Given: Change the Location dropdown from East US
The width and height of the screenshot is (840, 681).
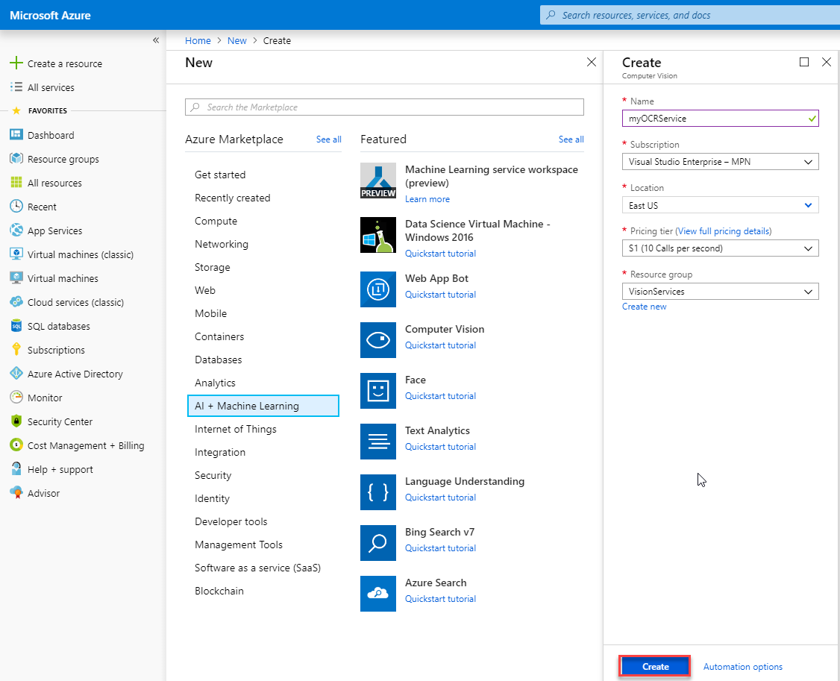Looking at the screenshot, I should point(719,204).
